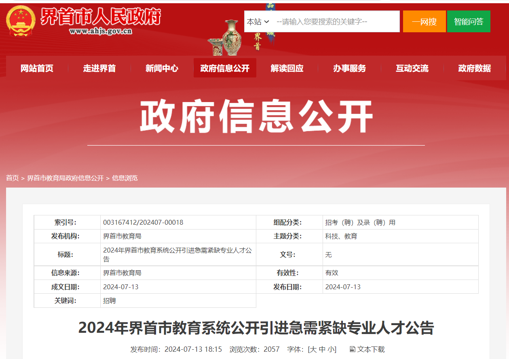Go to 网站首页 in navigation bar

click(x=37, y=68)
